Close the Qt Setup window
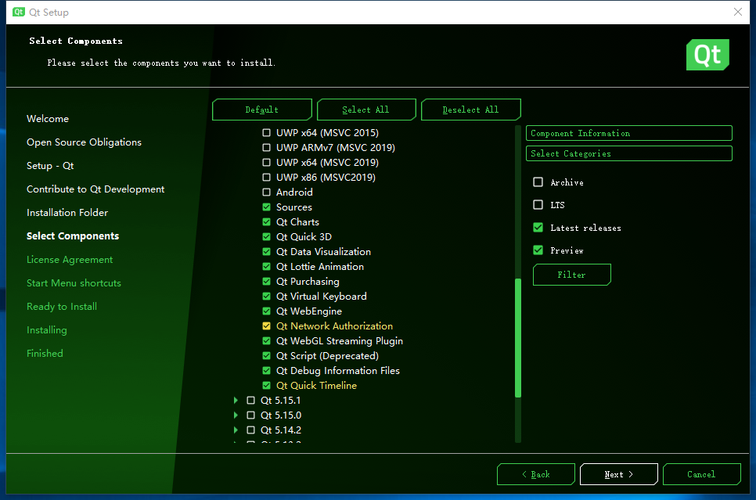This screenshot has height=500, width=756. click(x=738, y=12)
